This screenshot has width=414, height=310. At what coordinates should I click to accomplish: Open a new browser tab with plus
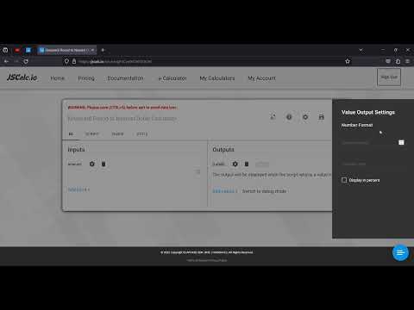103,50
